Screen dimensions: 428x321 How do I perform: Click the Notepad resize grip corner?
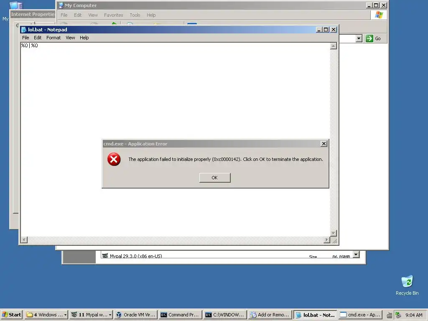coord(334,240)
